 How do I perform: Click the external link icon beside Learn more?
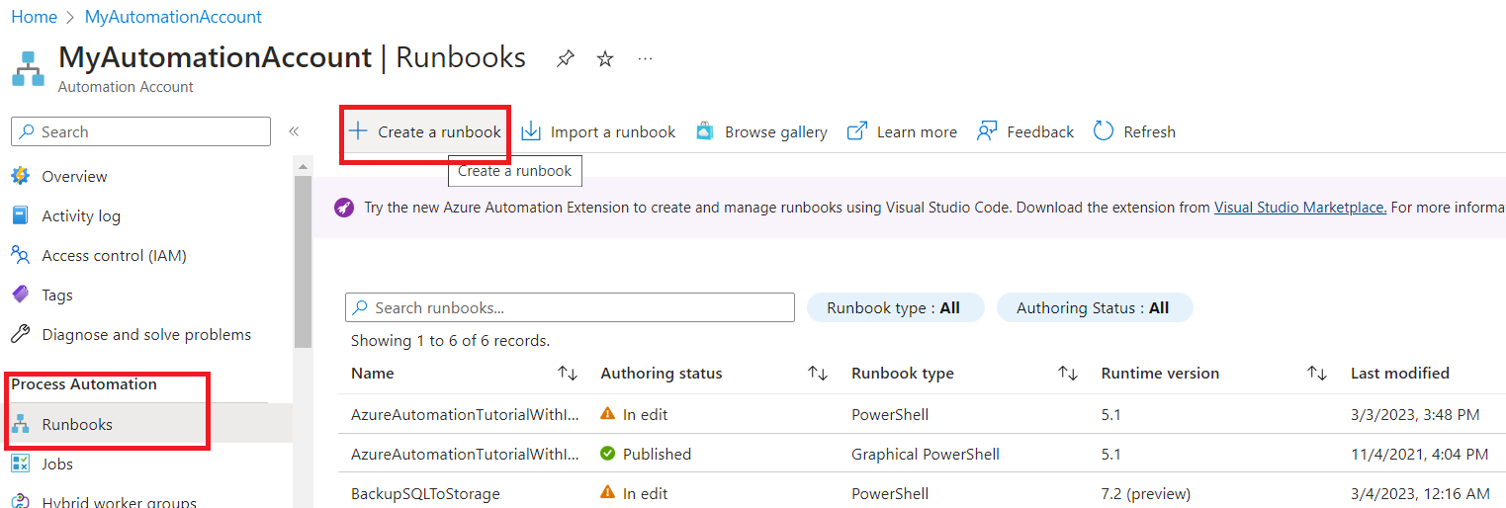pyautogui.click(x=857, y=131)
